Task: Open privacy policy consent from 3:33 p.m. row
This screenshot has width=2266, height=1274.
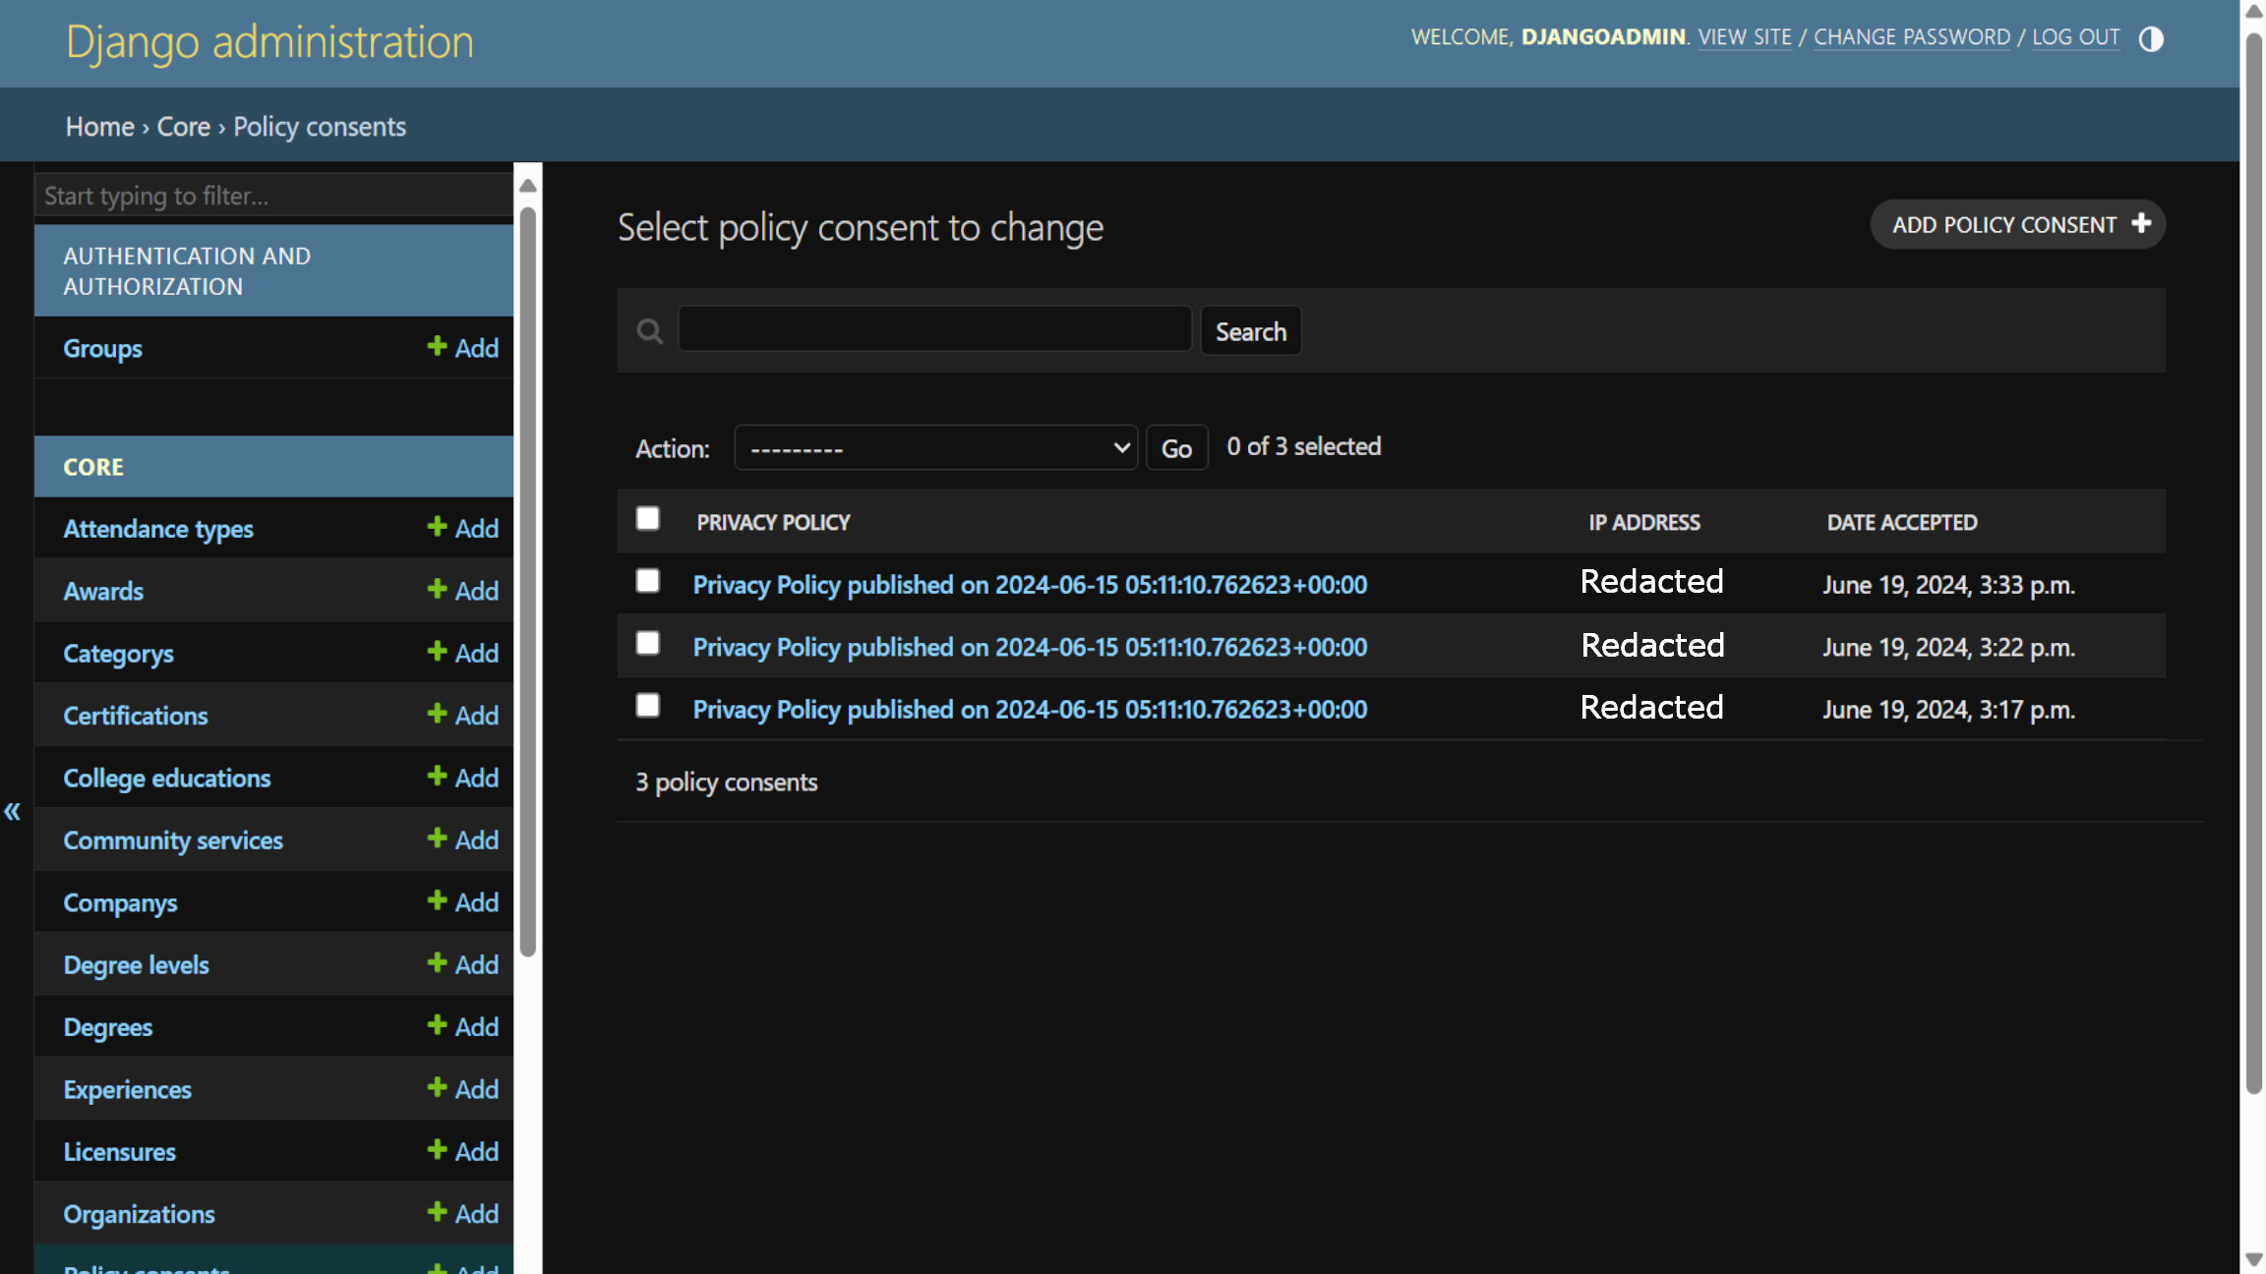Action: tap(1030, 585)
